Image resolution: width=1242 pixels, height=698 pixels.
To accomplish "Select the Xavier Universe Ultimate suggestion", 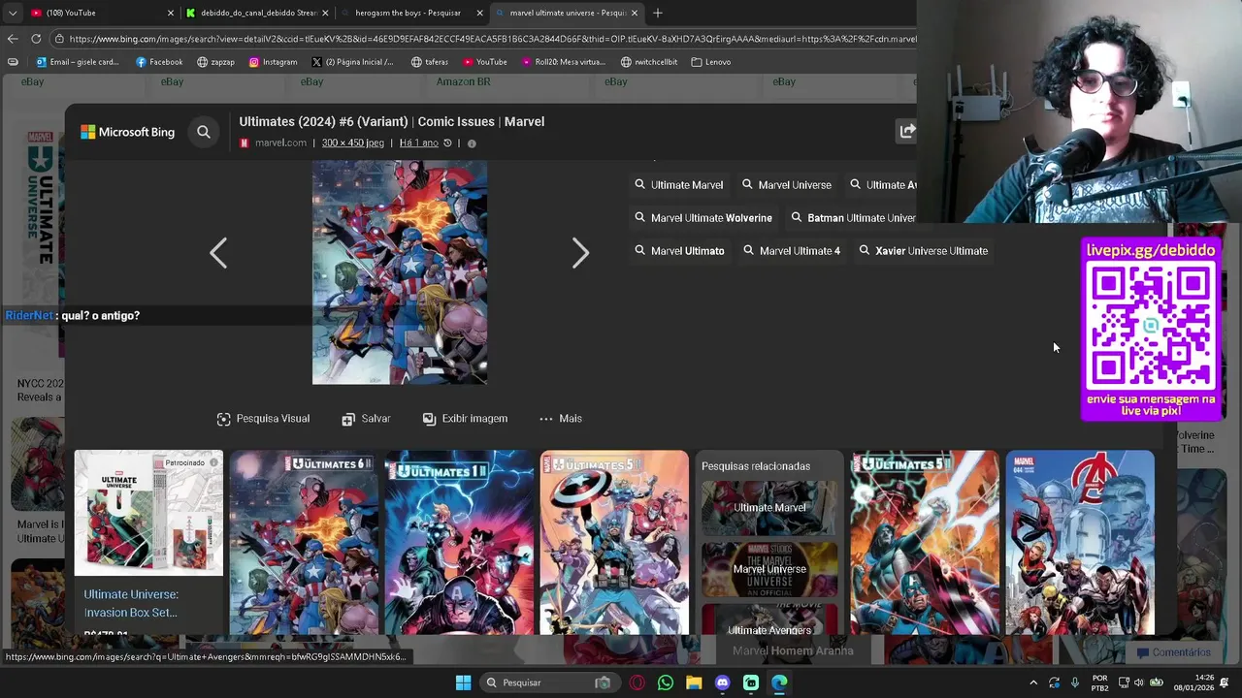I will pos(923,251).
